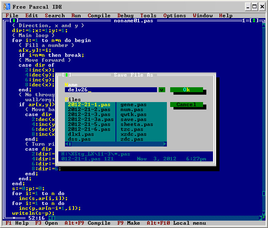Open the Run menu
Image resolution: width=268 pixels, height=228 pixels.
click(x=76, y=16)
